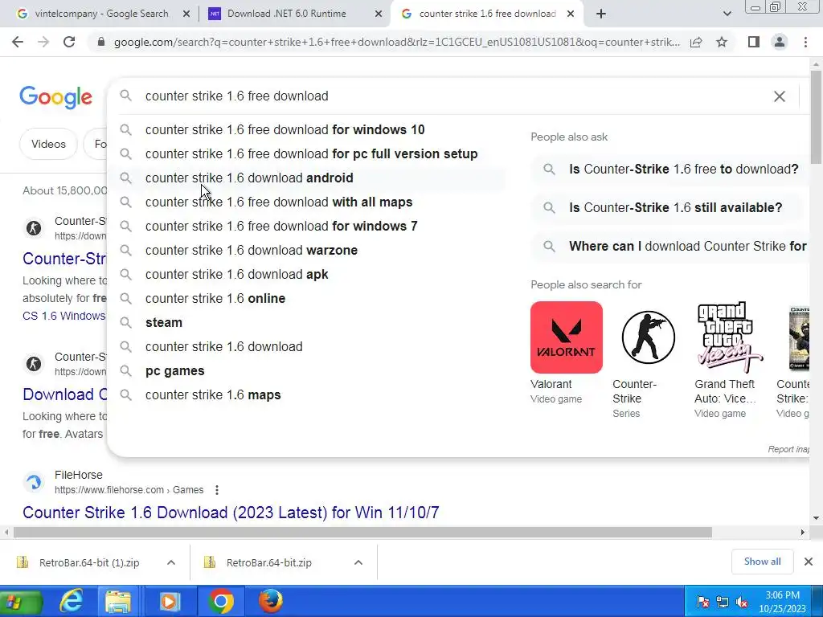Reload the page with the refresh icon
823x617 pixels.
69,42
